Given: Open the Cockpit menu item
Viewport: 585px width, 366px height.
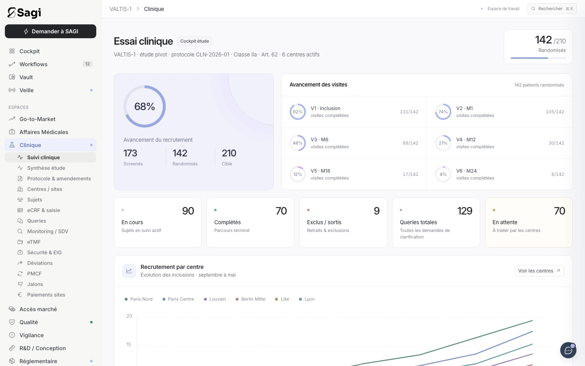Looking at the screenshot, I should click(x=50, y=51).
